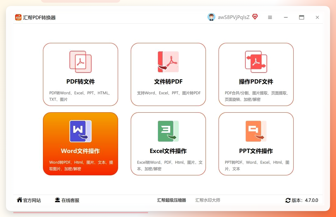Select the PPT文件操作 orange icon
The image size is (336, 217).
coord(256,131)
